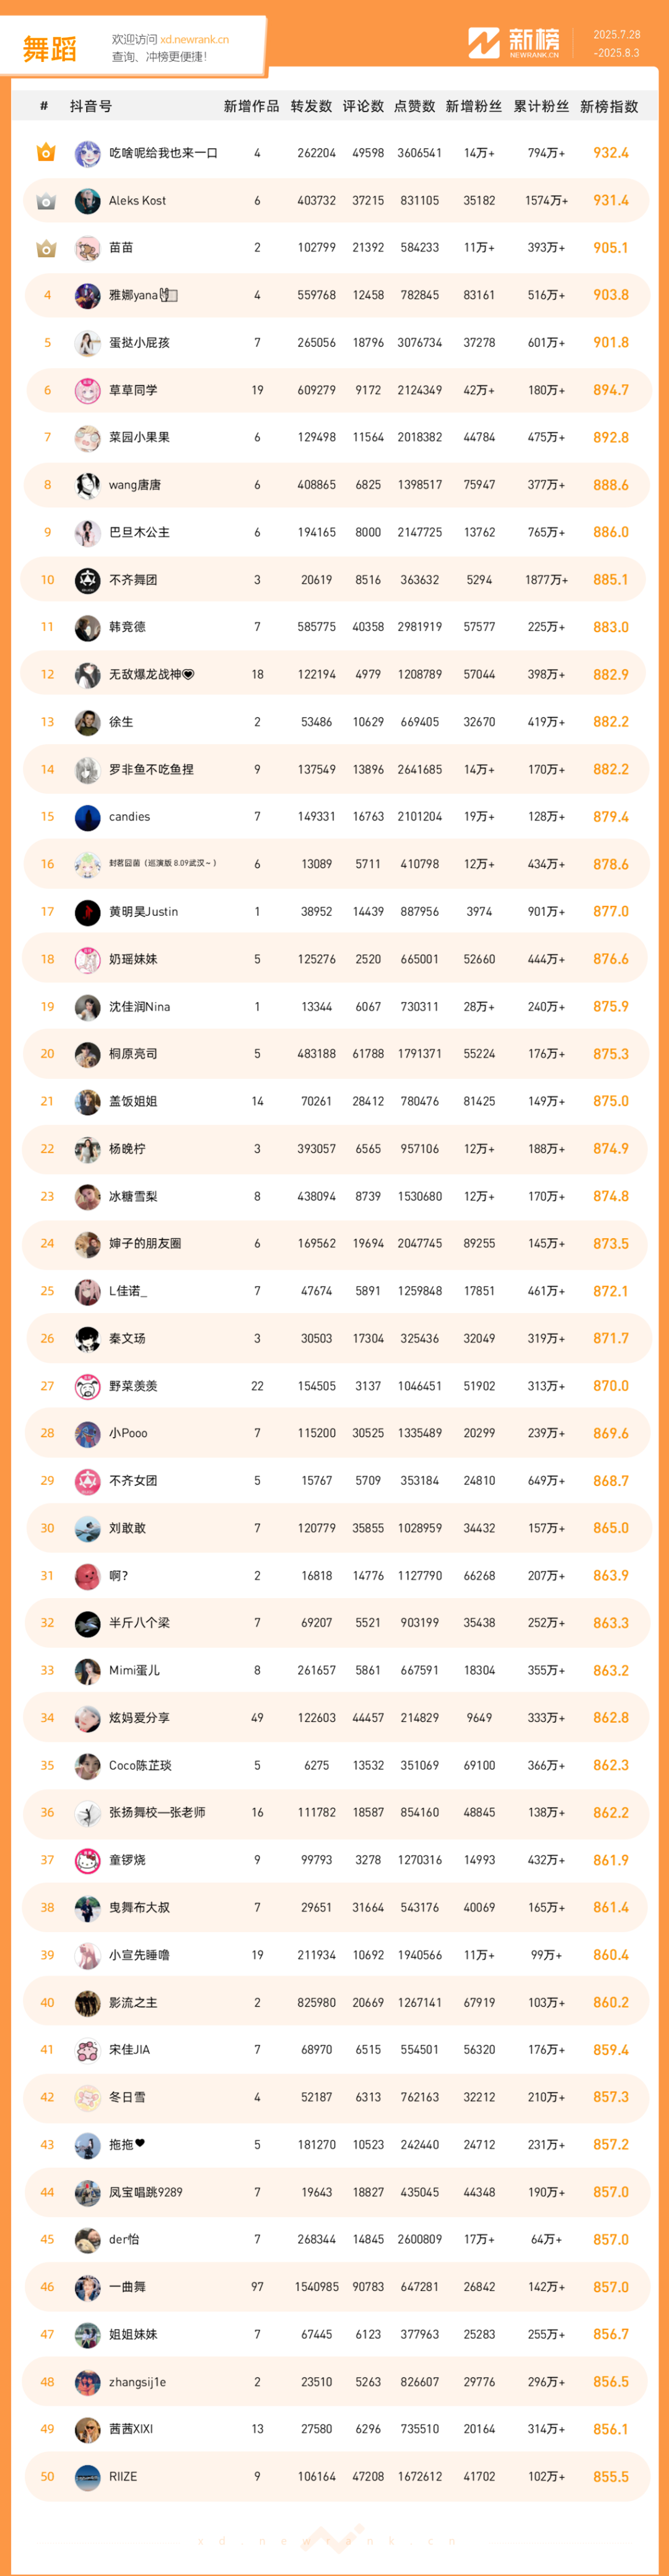Click the 童锣烧 Hello Kitty avatar
This screenshot has height=2576, width=669.
pyautogui.click(x=87, y=1860)
